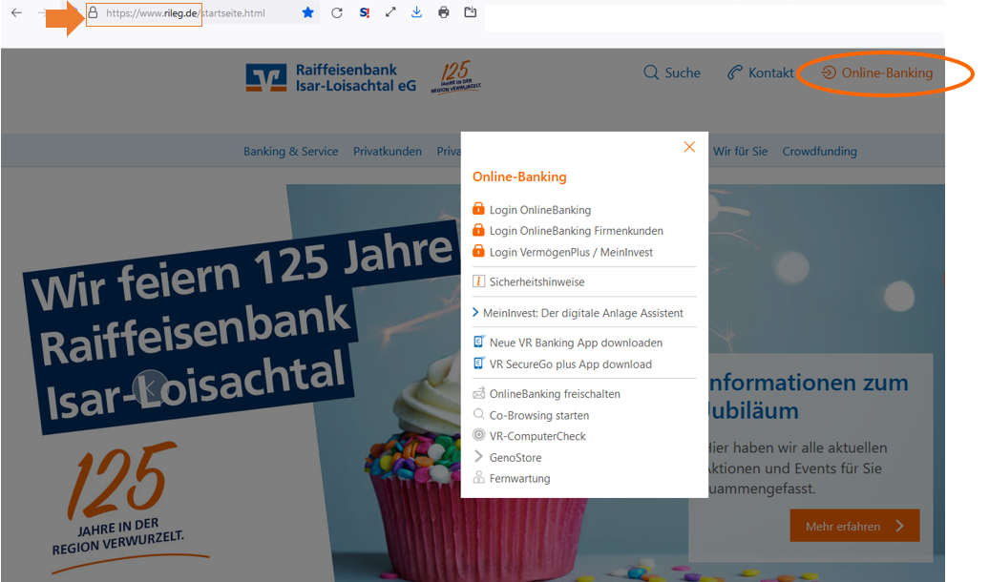Viewport: 989px width, 582px height.
Task: Click the Online-Banking heading in the popup
Action: [519, 177]
